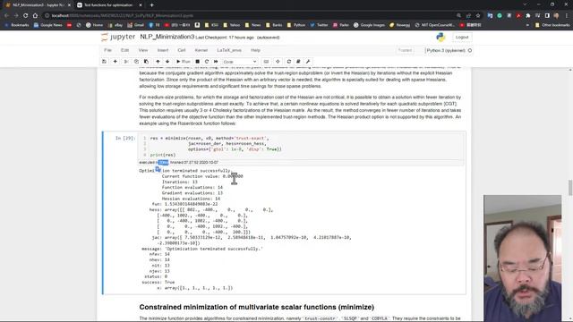Move selected cell down arrow icon
The height and width of the screenshot is (322, 573).
click(x=167, y=62)
